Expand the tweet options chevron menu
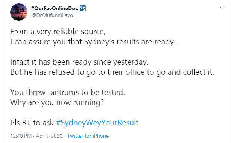This screenshot has height=143, width=231. point(222,8)
